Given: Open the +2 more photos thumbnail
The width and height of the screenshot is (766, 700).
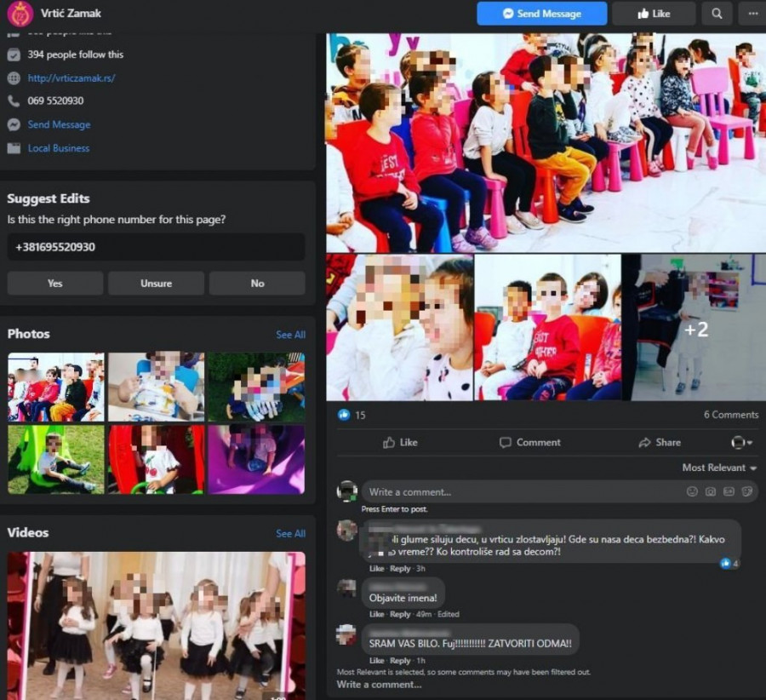Looking at the screenshot, I should (x=695, y=328).
